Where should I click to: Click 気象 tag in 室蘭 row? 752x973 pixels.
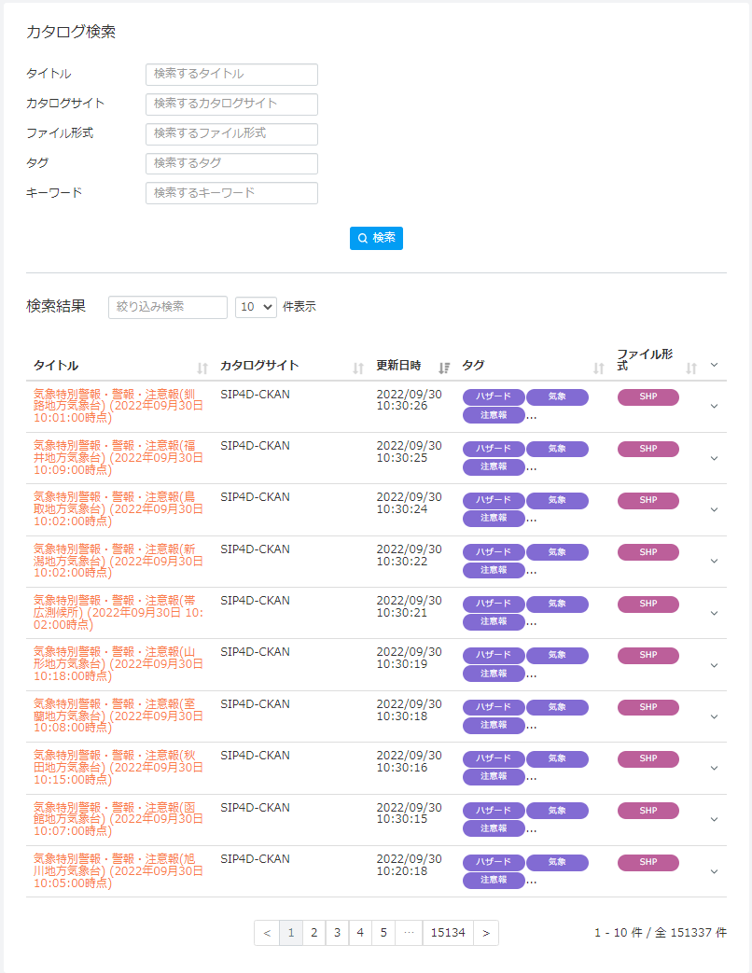(557, 707)
